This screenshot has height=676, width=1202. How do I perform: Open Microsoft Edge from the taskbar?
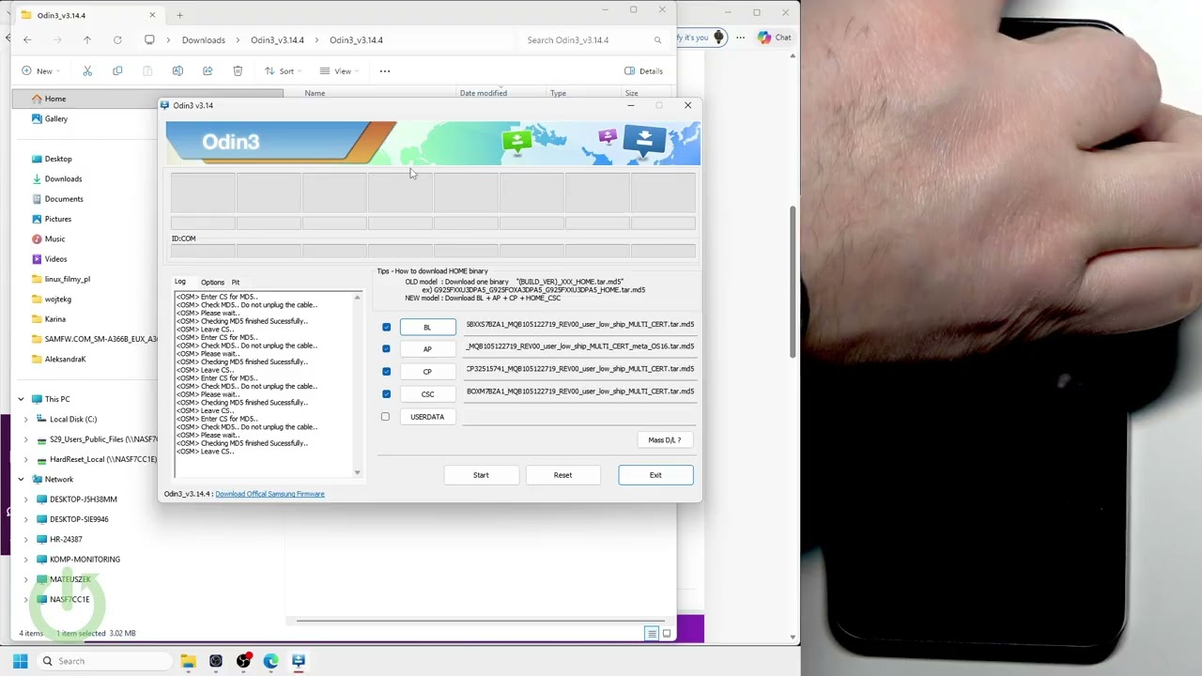coord(271,661)
